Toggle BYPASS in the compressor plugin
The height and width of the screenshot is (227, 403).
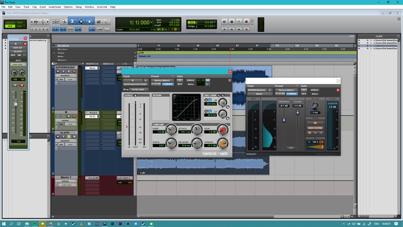[191, 80]
